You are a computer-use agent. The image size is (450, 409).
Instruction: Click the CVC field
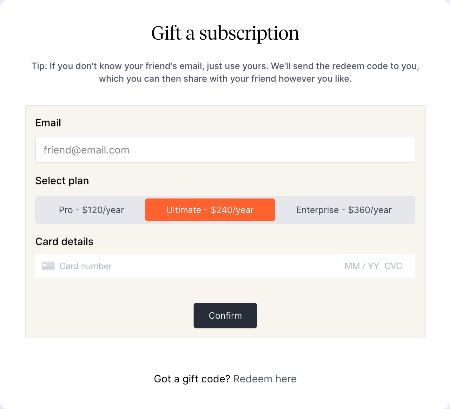(x=393, y=266)
